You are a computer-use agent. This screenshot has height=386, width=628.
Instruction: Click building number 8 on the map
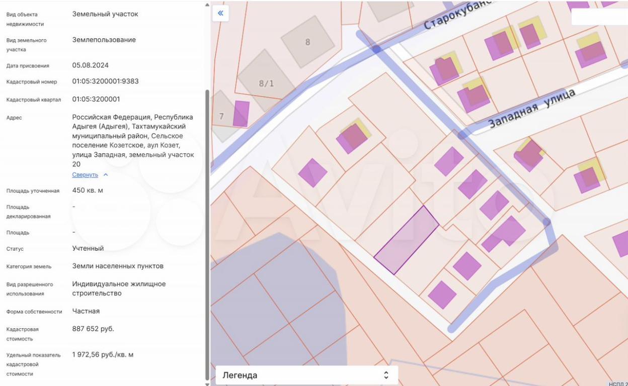(307, 42)
